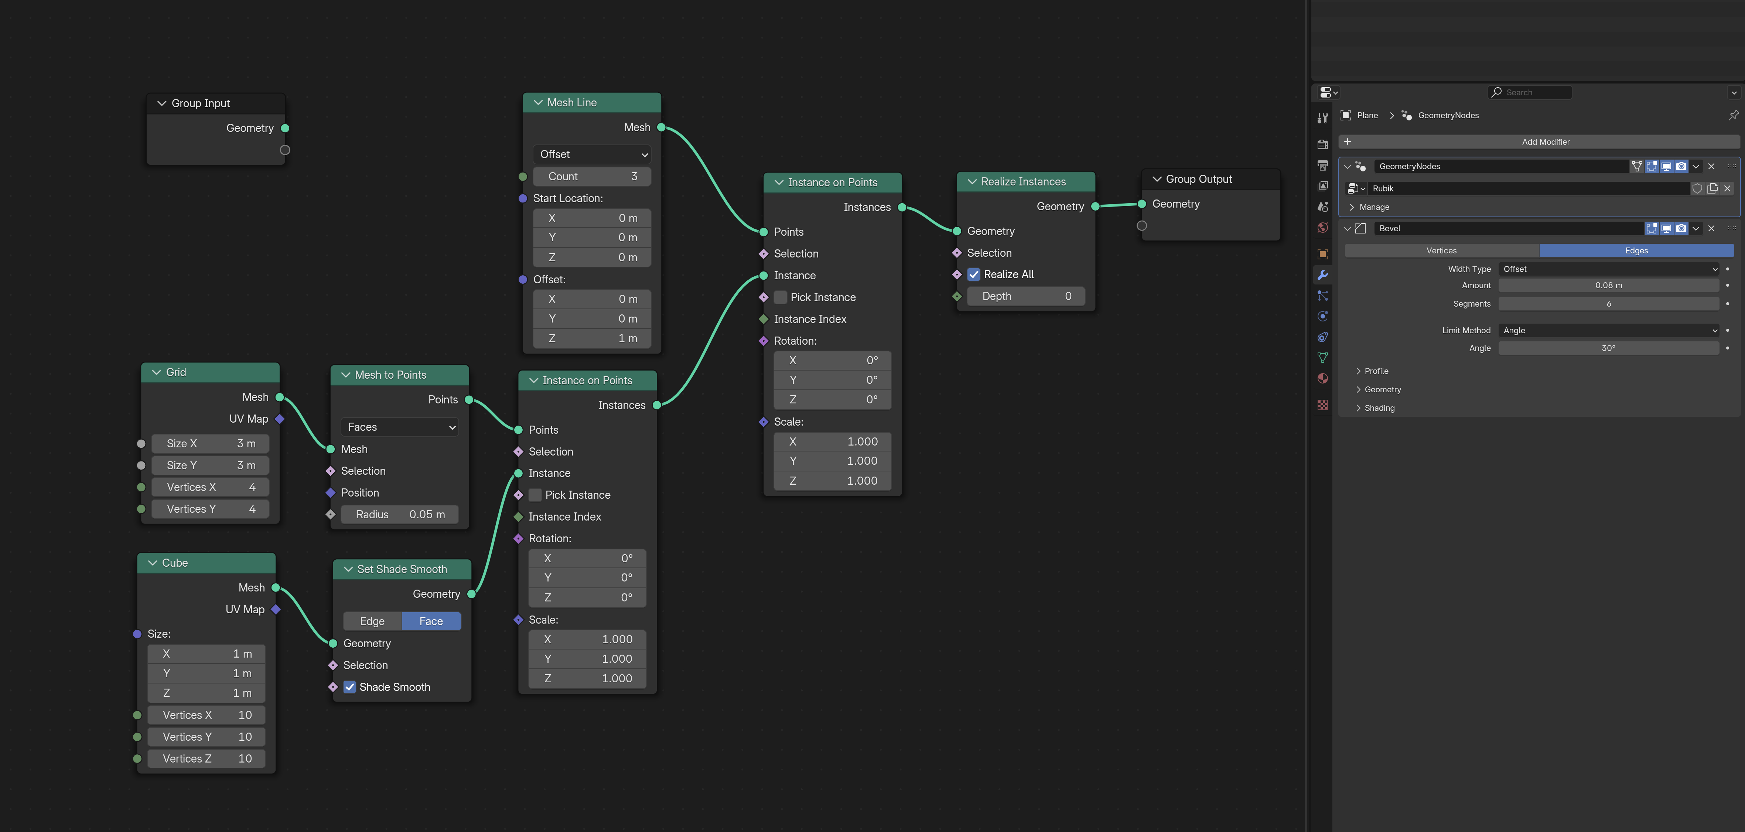Click the Bevel Angle slider field
This screenshot has height=832, width=1745.
1608,348
